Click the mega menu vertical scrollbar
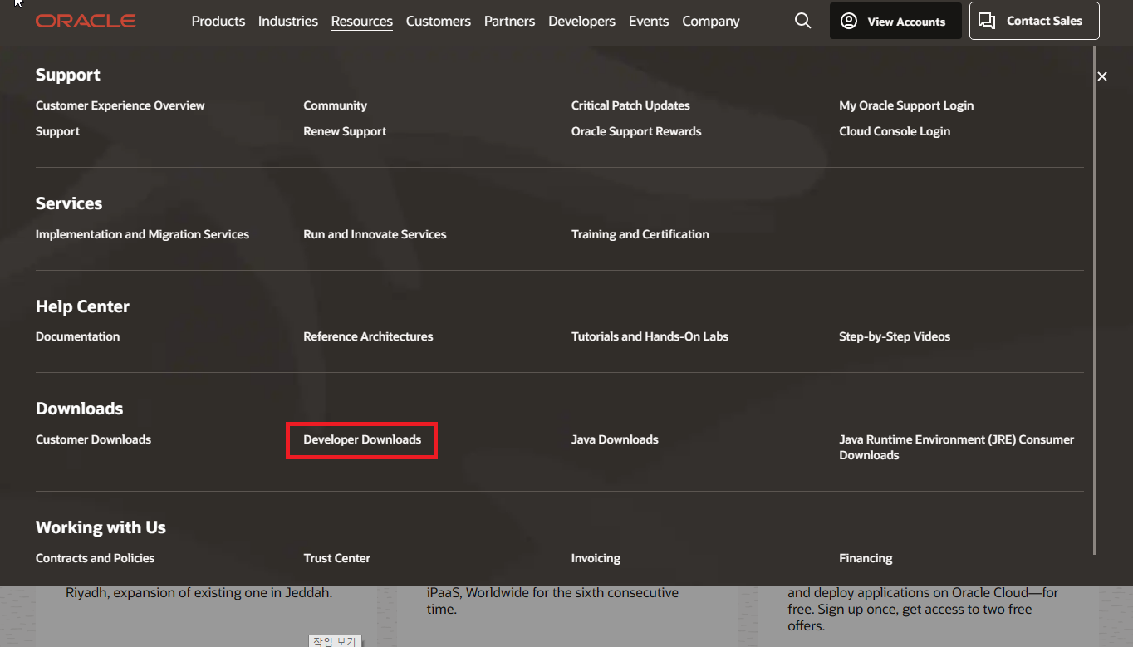The width and height of the screenshot is (1133, 647). [x=1095, y=299]
